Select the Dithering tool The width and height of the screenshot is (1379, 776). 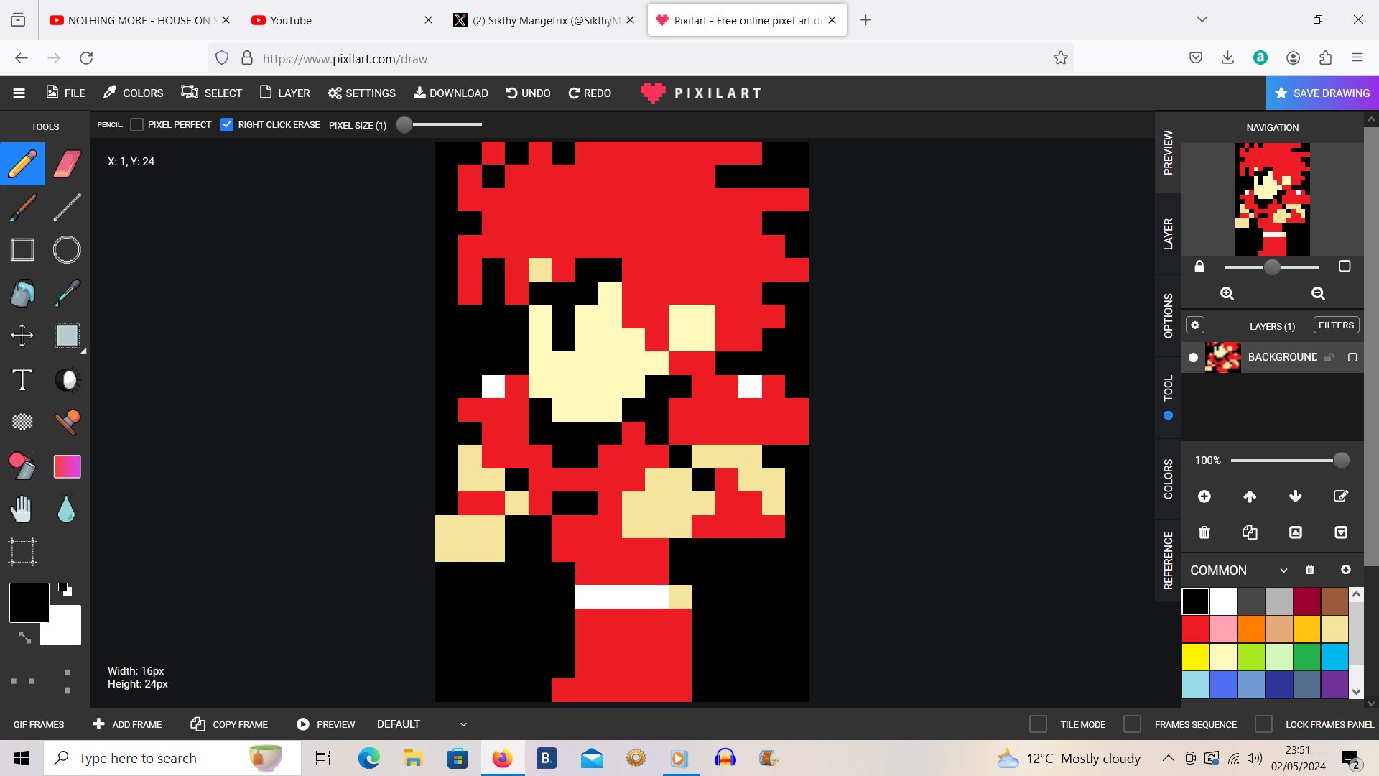coord(22,422)
